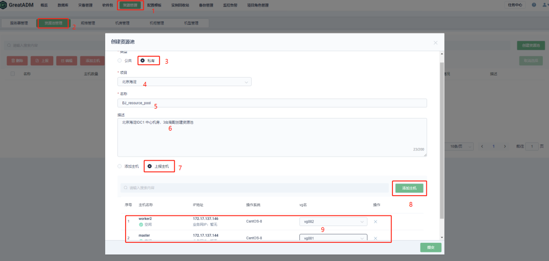
Task: Click the CentOS-8 cell for worker2
Action: click(x=254, y=221)
